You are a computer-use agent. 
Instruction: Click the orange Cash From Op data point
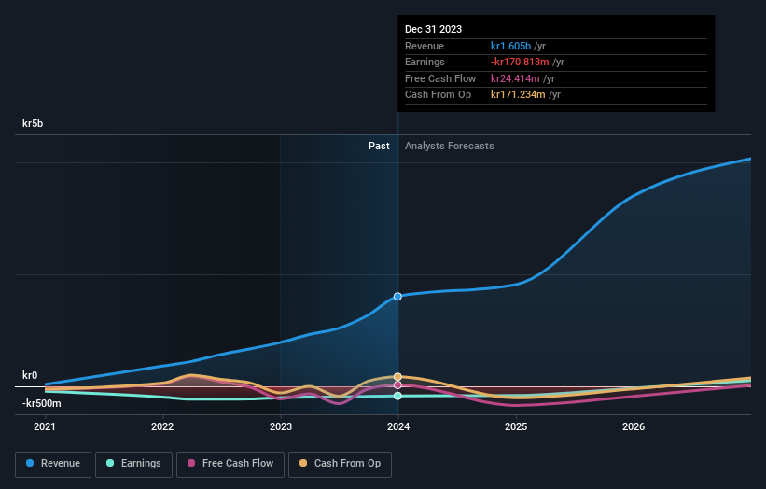tap(397, 377)
